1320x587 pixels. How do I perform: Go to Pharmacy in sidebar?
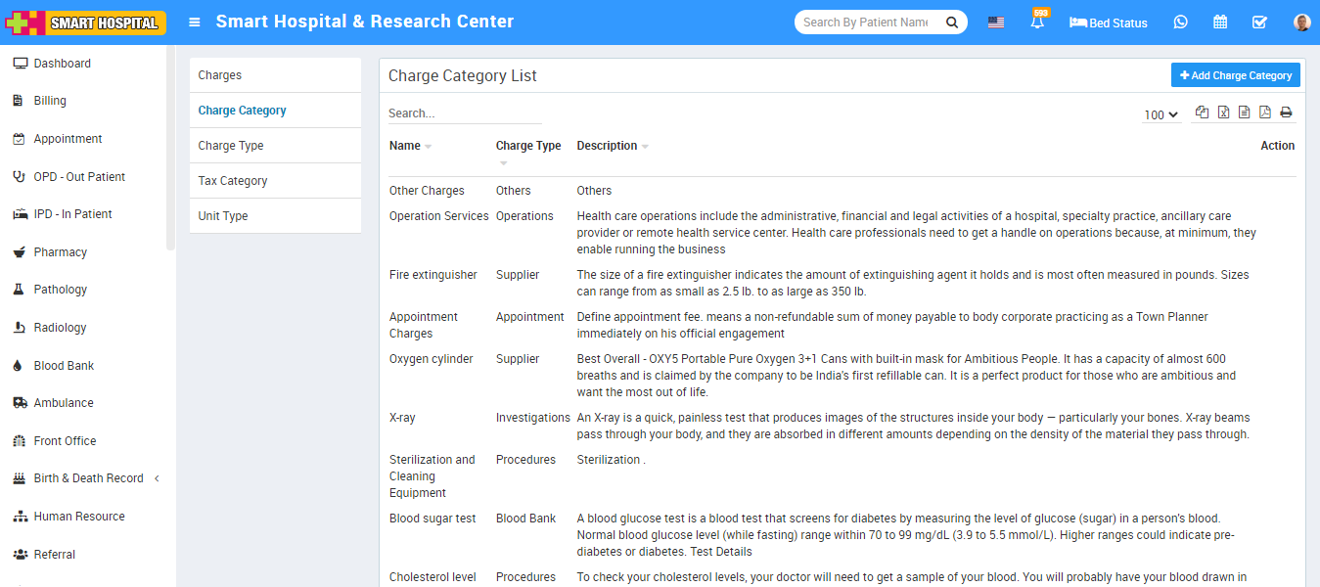click(61, 252)
